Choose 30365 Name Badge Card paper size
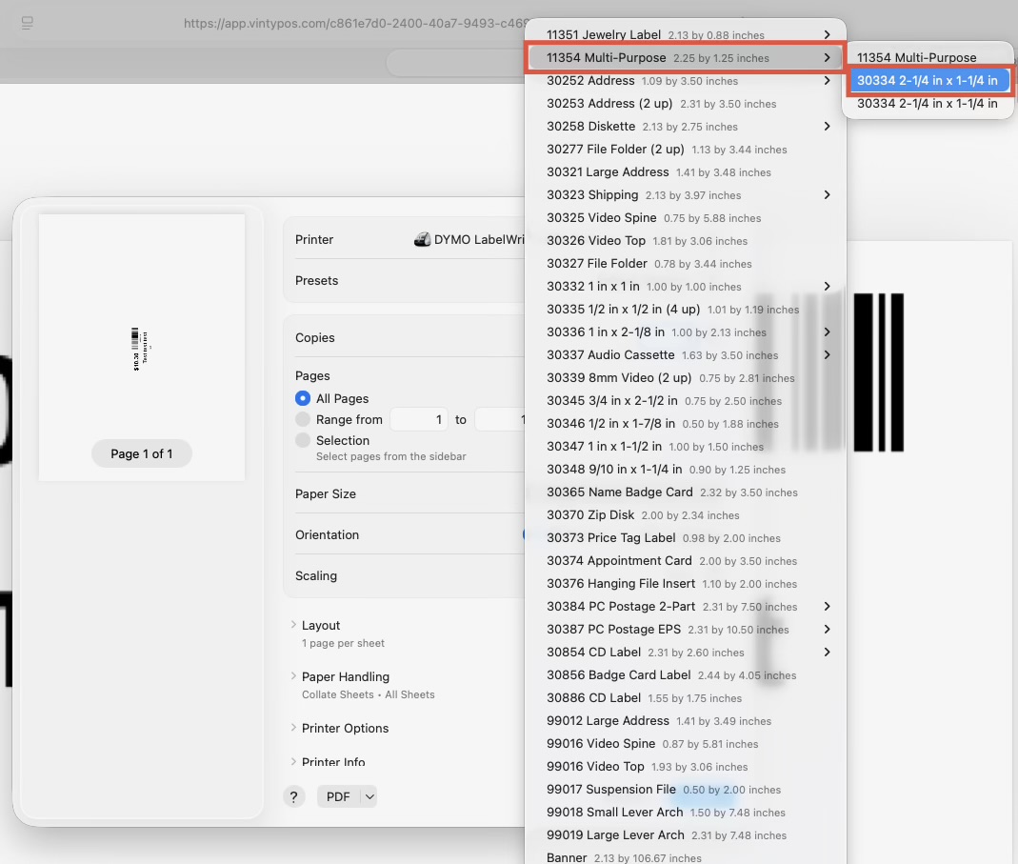1018x864 pixels. (x=685, y=492)
